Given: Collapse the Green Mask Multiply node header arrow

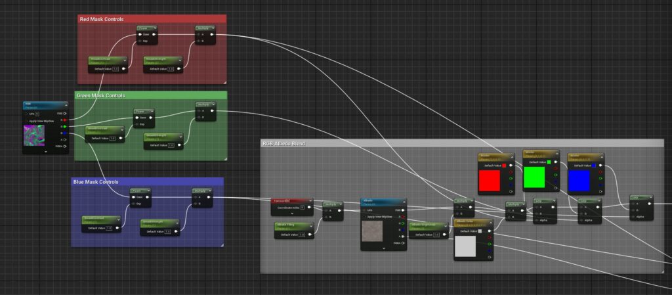Looking at the screenshot, I should coord(212,104).
